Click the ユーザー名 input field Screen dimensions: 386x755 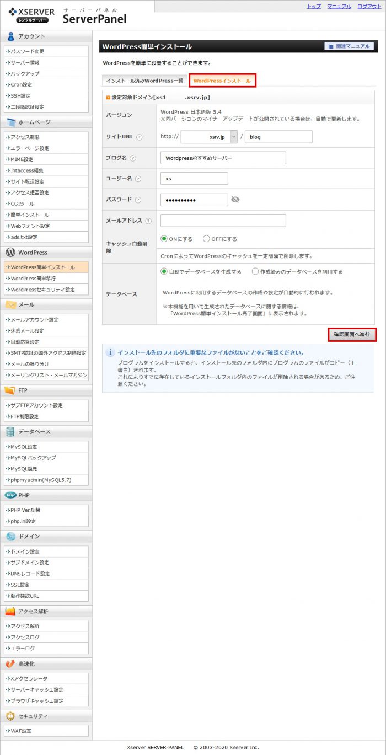tap(194, 179)
